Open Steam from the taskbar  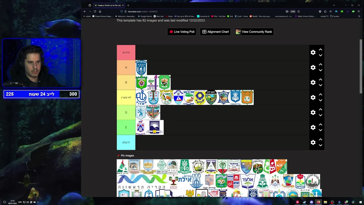[x=304, y=202]
